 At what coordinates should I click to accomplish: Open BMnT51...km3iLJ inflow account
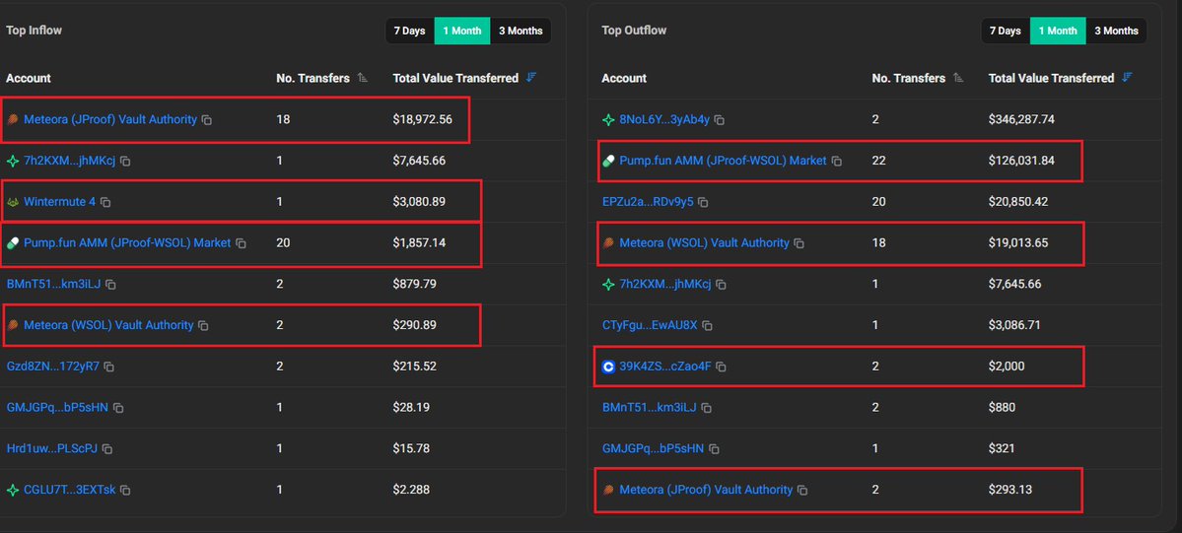coord(53,284)
